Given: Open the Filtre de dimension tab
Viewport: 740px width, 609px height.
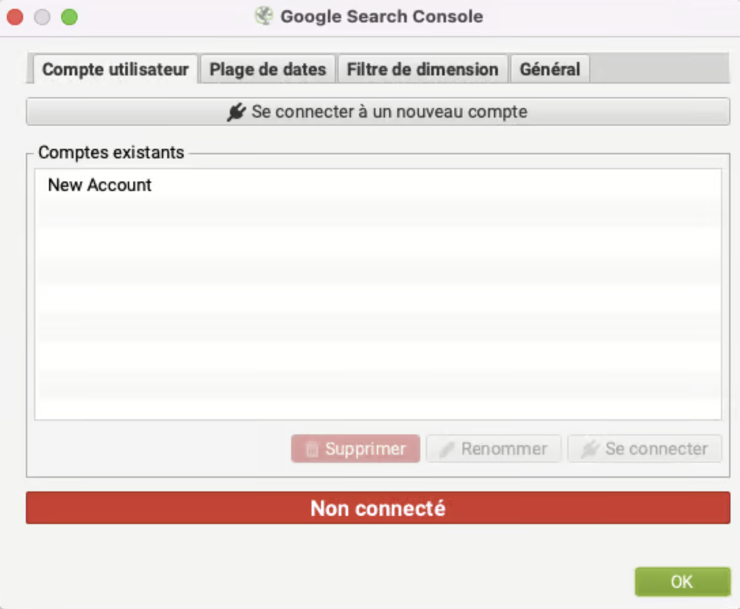Looking at the screenshot, I should click(422, 69).
